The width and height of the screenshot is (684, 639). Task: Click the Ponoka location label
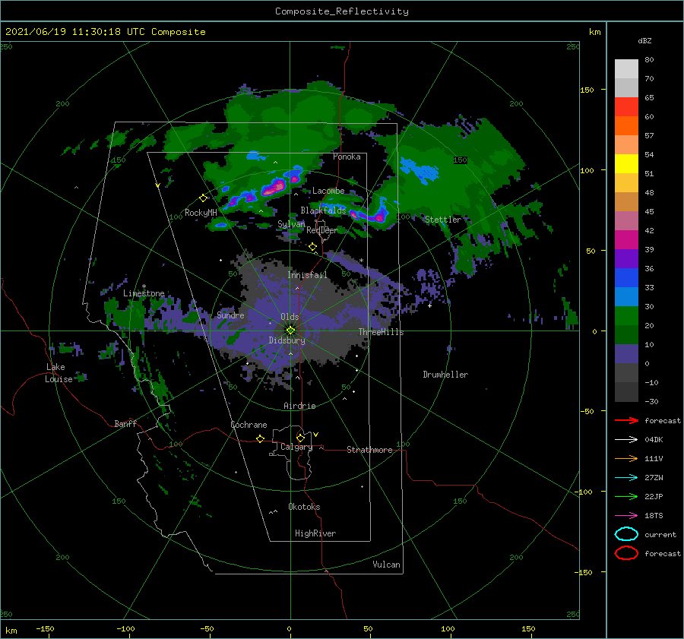(347, 157)
